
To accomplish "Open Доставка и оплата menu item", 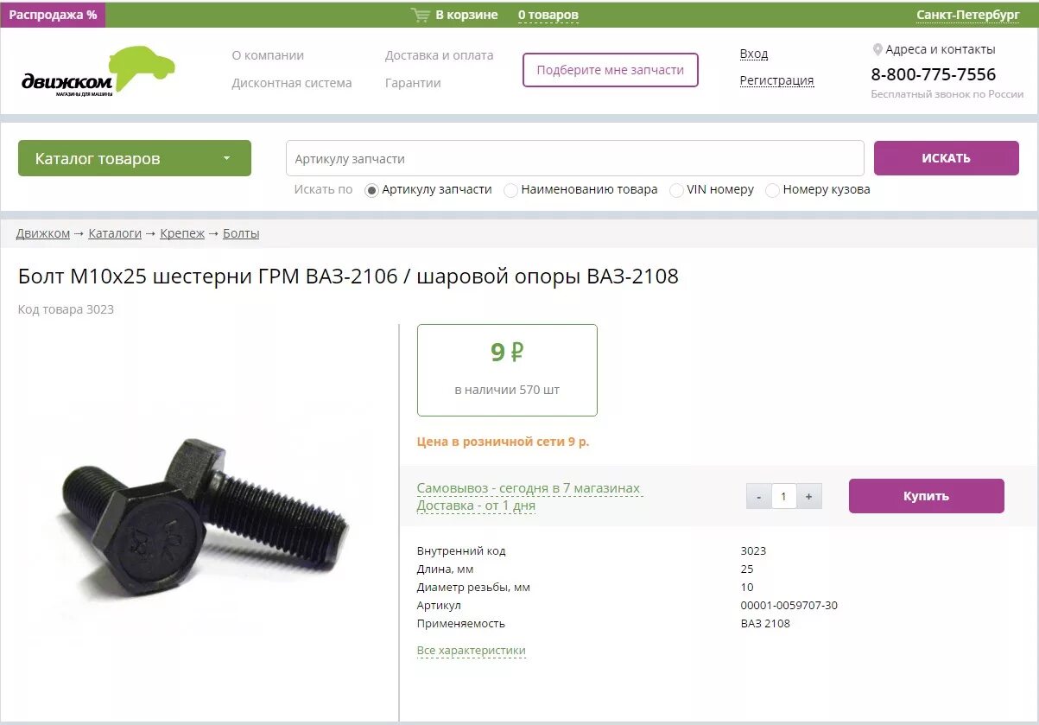I will pyautogui.click(x=440, y=55).
